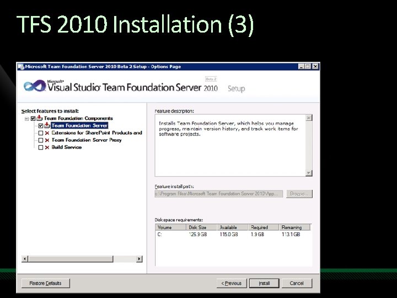Click the 1.9 GB required value

coord(257,235)
